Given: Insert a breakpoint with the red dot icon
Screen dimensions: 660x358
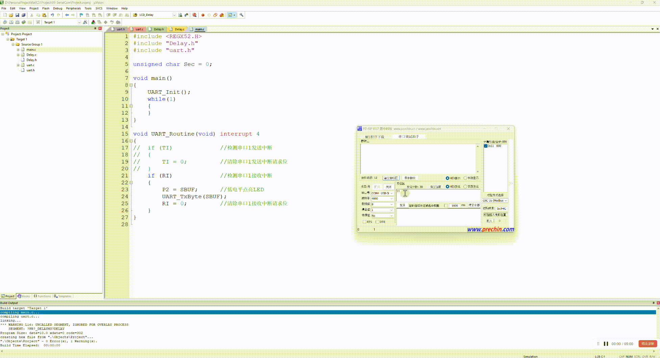Looking at the screenshot, I should 203,15.
